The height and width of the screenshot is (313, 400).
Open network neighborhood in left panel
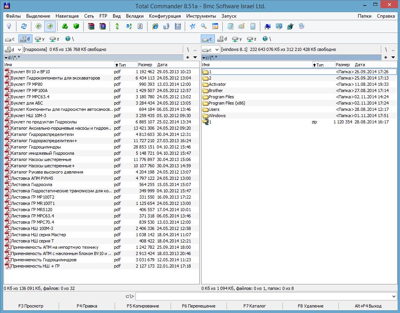(x=69, y=39)
